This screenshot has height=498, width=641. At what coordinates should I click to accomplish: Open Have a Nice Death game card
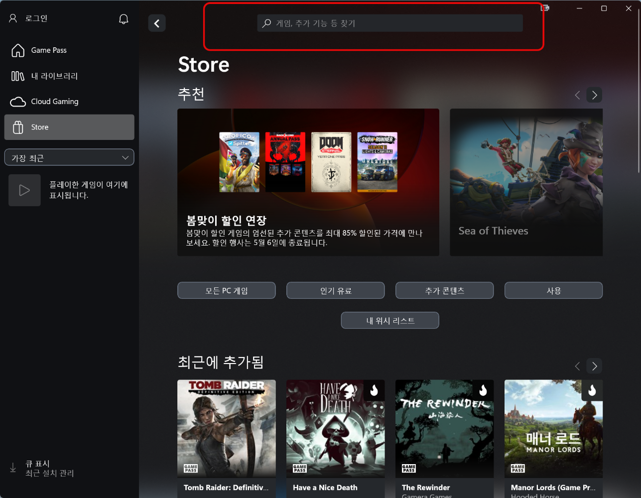[x=336, y=438]
